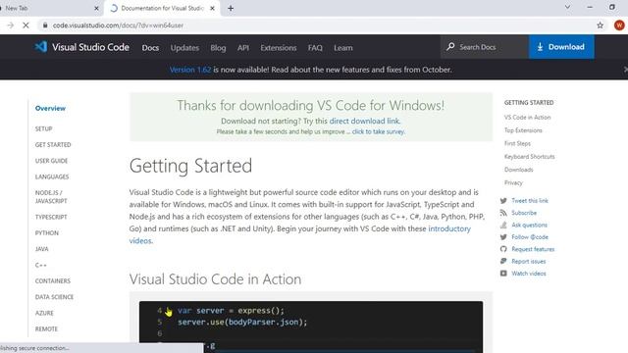Expand the NODE.JS / JAVASCRIPT section
Viewport: 628px width, 353px height.
coord(51,196)
